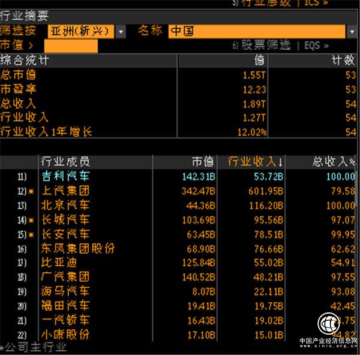This screenshot has width=360, height=355.
Task: Click 广汽集团 row number 18
Action: (22, 277)
